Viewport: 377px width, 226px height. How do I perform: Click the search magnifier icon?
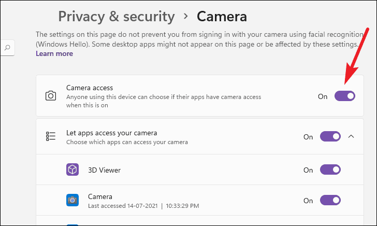click(x=7, y=48)
